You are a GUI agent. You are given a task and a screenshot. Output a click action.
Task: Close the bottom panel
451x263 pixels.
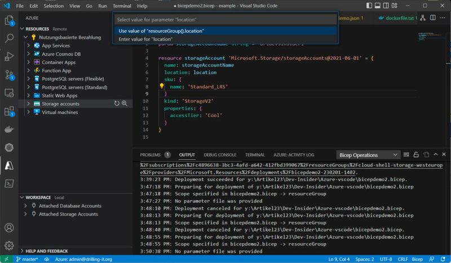pos(444,155)
